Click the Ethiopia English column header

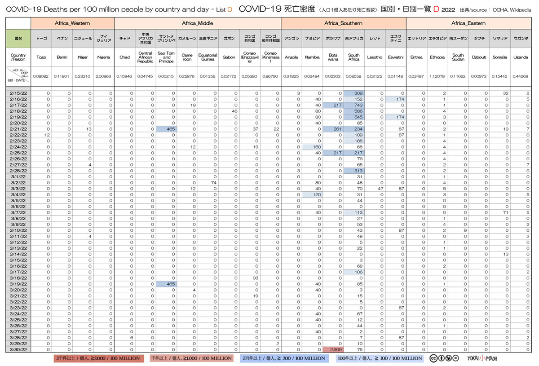pyautogui.click(x=437, y=57)
